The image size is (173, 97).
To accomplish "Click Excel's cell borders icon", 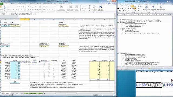I will [17, 10].
